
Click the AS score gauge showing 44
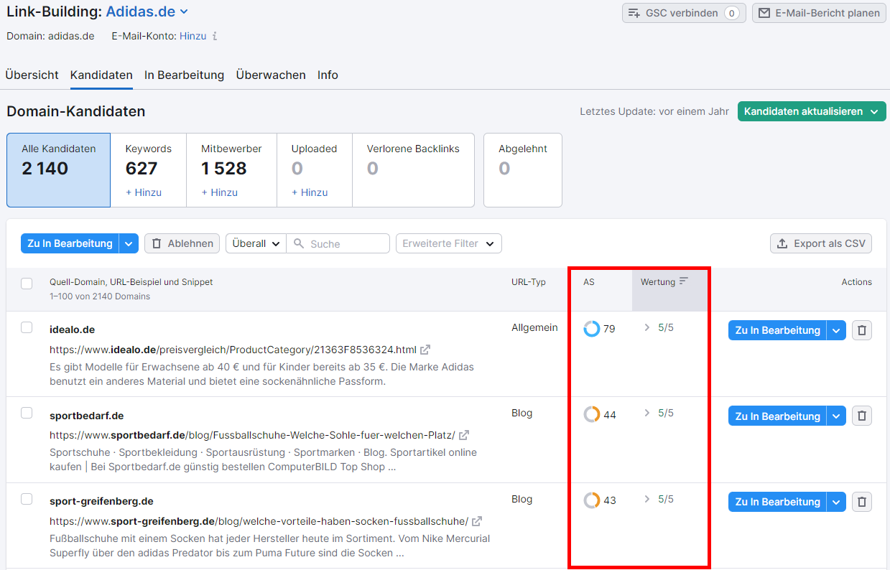[590, 414]
